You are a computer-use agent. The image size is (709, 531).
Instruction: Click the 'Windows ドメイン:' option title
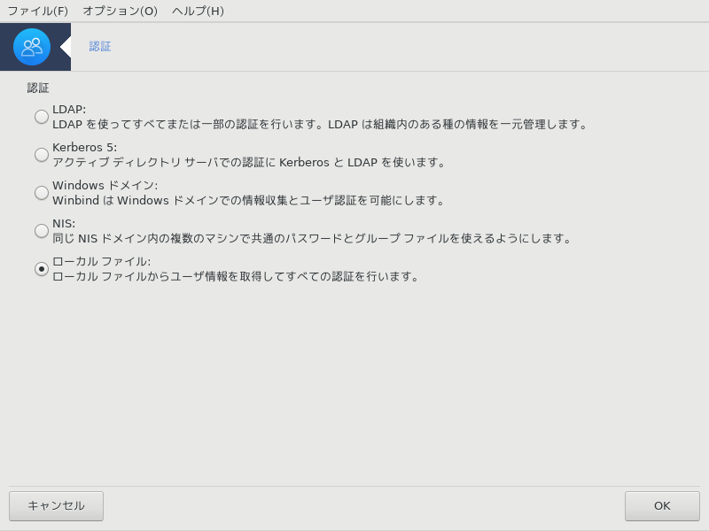[105, 185]
